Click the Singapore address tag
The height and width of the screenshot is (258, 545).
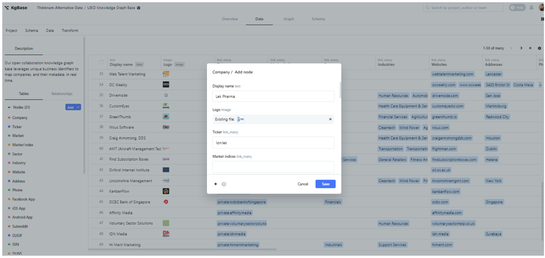(494, 202)
